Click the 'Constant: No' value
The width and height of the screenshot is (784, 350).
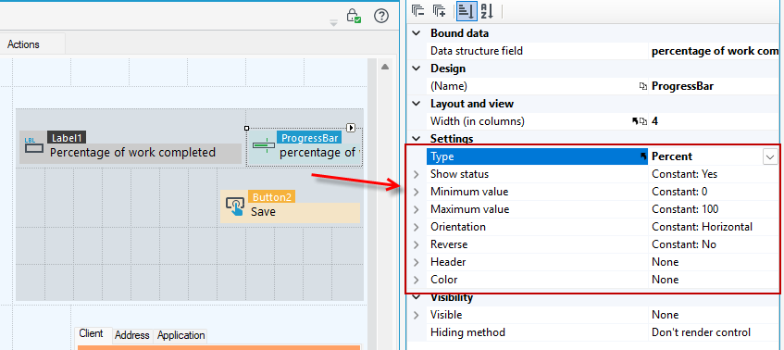tap(684, 244)
